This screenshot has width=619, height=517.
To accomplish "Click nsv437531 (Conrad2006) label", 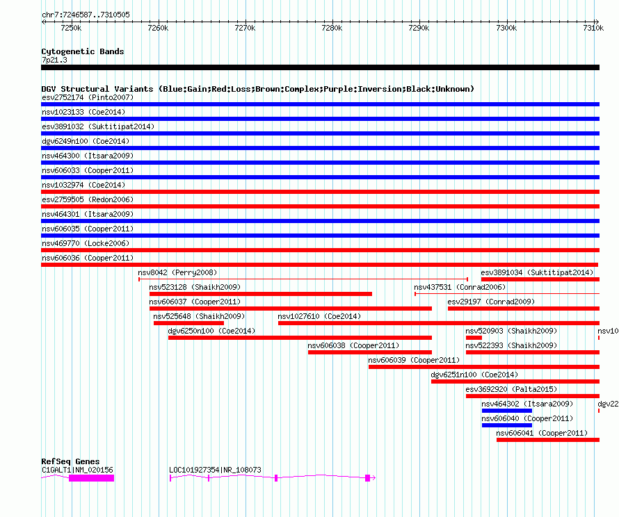I will click(460, 287).
